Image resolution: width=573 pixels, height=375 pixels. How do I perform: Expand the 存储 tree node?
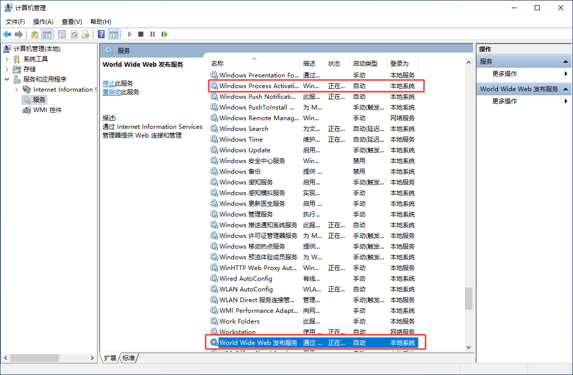click(7, 69)
